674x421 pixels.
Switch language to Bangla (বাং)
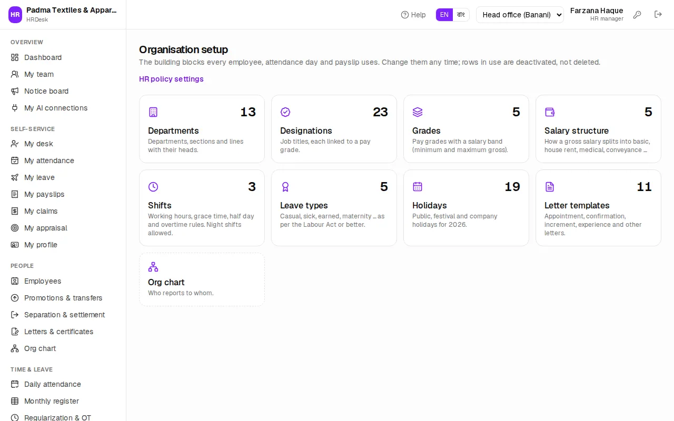pyautogui.click(x=461, y=15)
